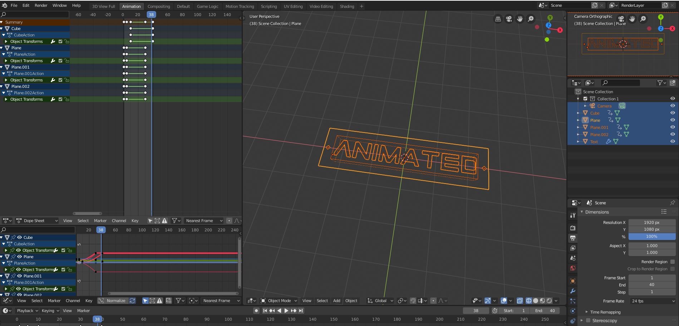Screen dimensions: 679x326
Task: Toggle perspective/orthographic grid view icon
Action: (498, 19)
